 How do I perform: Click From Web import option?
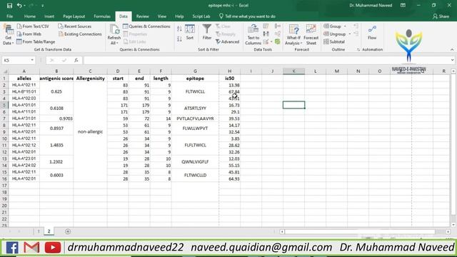pos(29,34)
